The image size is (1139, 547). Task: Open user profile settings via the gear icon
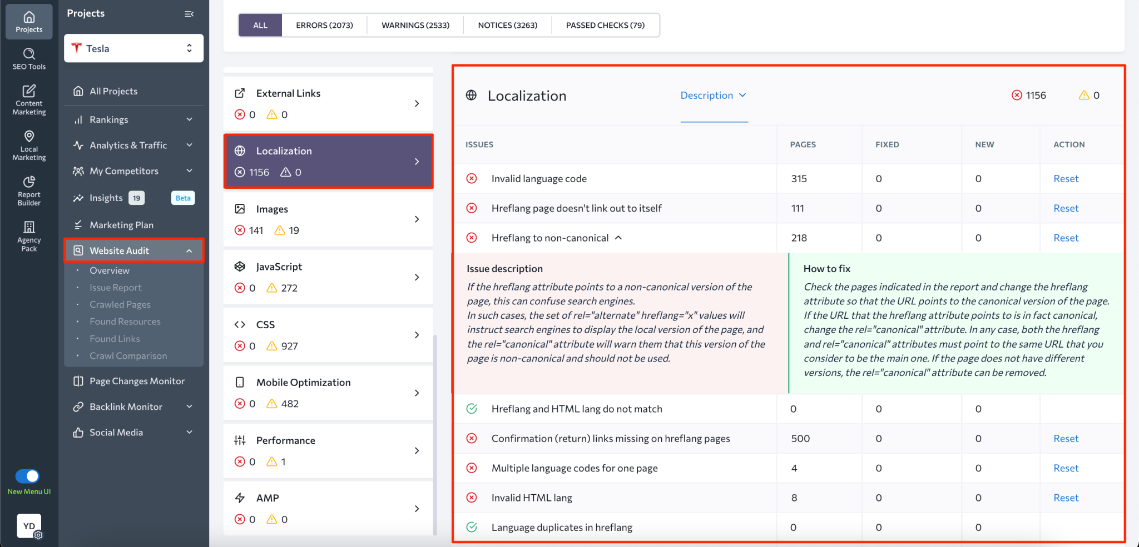38,535
